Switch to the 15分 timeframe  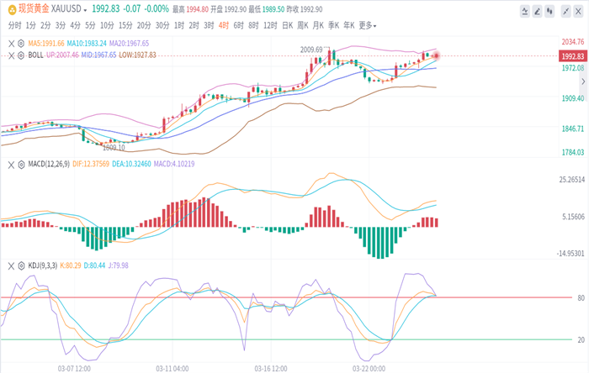tap(125, 25)
